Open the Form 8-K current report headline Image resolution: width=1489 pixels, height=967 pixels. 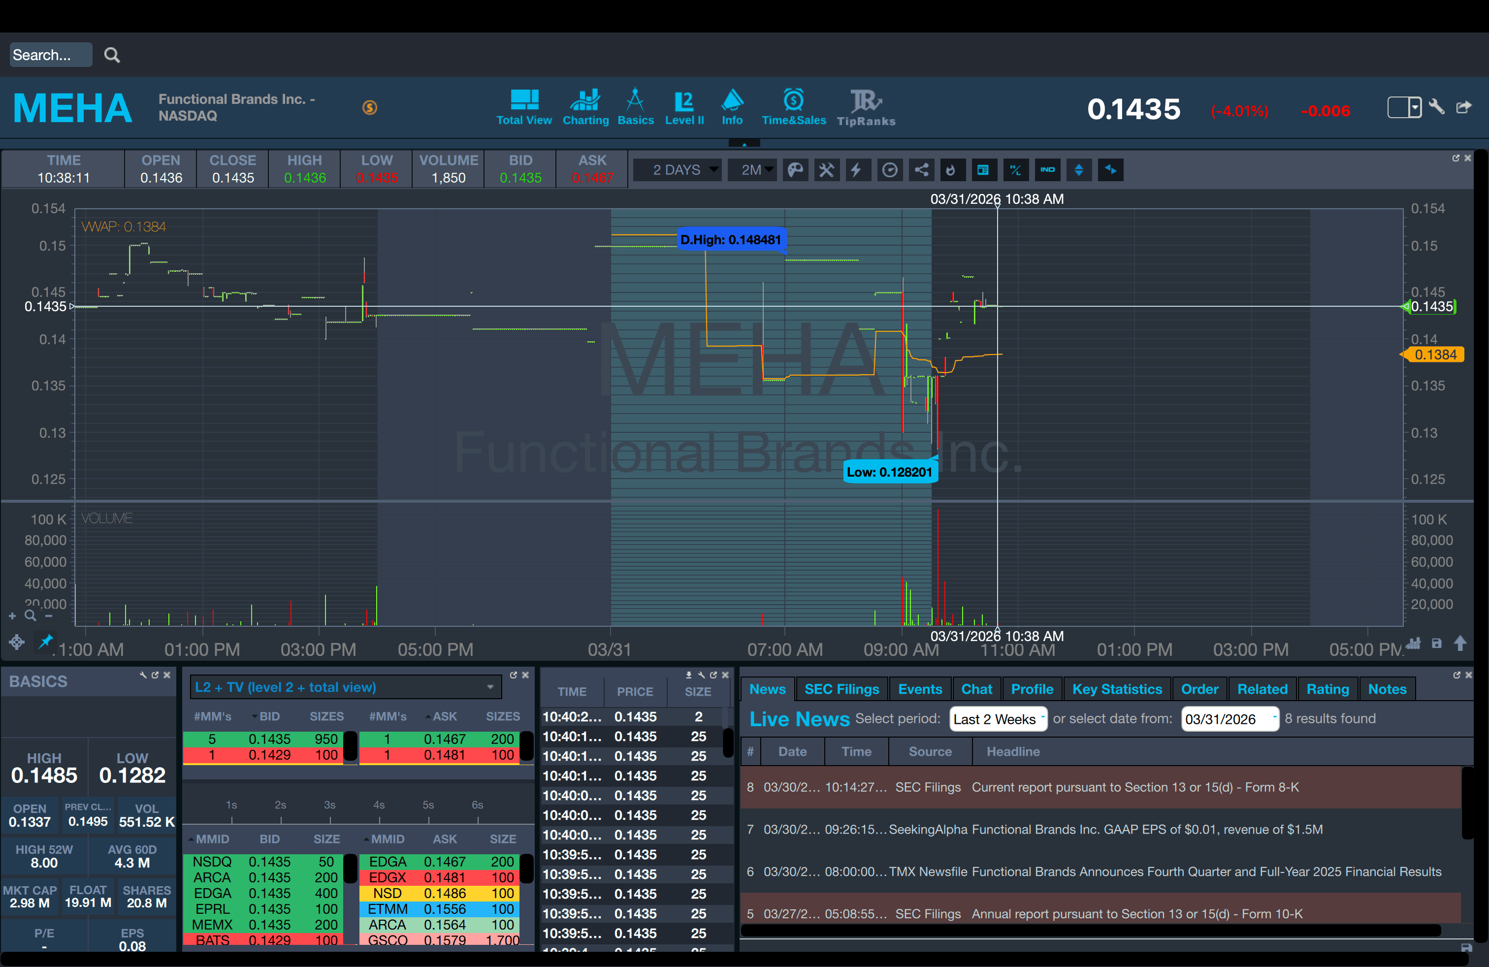pos(1134,787)
